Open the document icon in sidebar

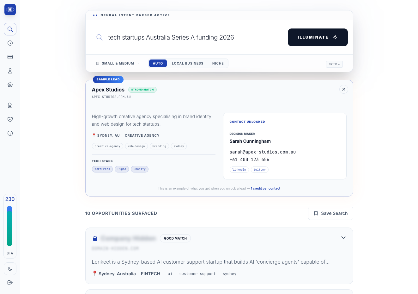[10, 105]
